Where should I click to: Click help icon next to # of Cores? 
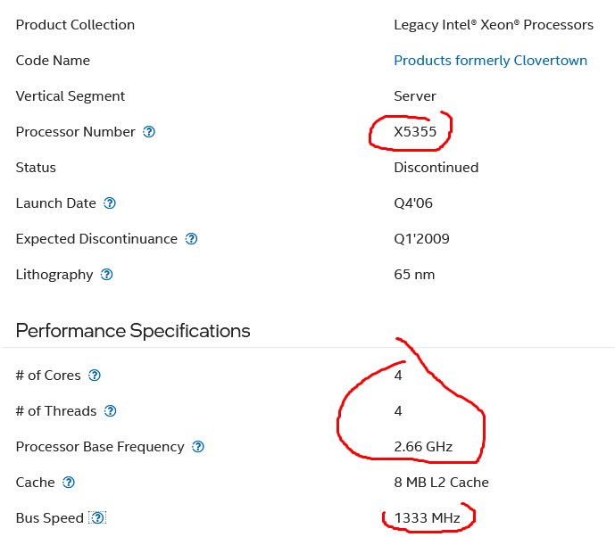(94, 376)
